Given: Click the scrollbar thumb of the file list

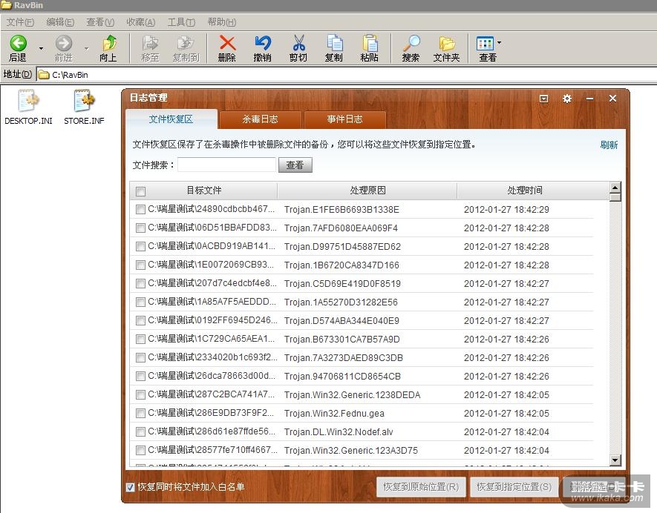Looking at the screenshot, I should [x=615, y=197].
